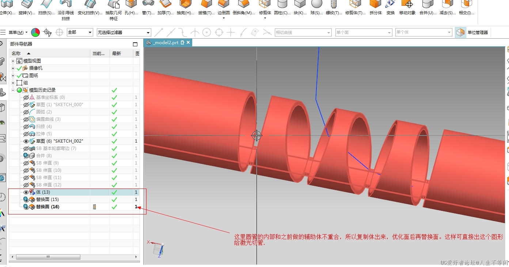
Task: Collapse the 模型历史记录 tree node
Action: pyautogui.click(x=13, y=90)
